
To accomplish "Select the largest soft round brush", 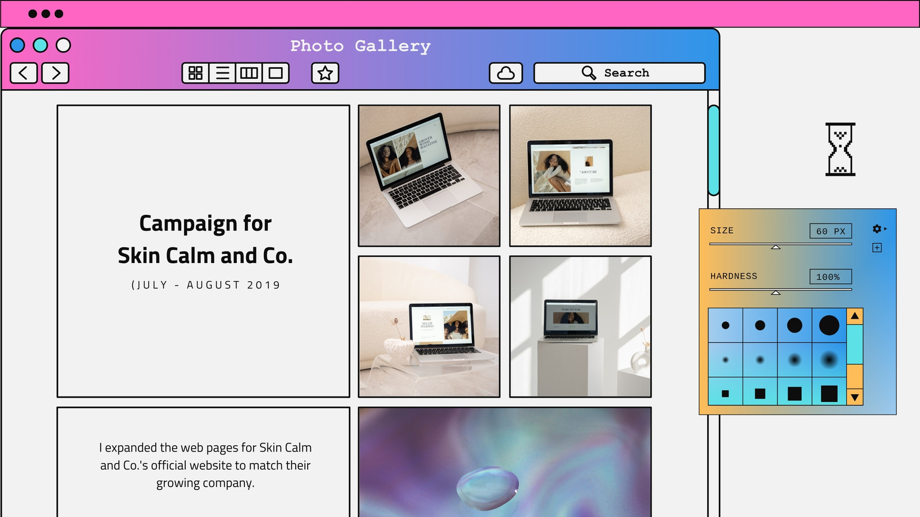I will point(829,360).
